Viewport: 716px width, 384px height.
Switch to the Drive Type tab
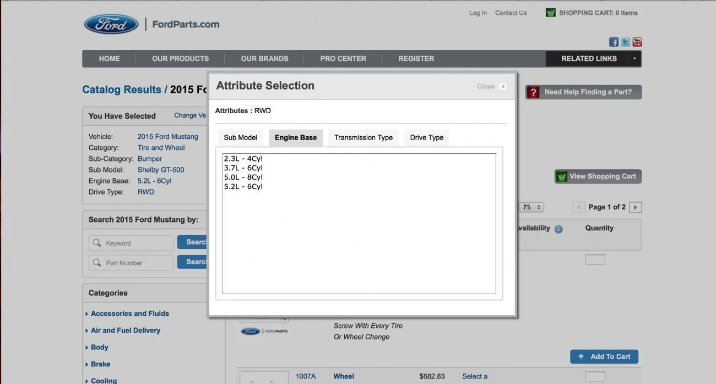pyautogui.click(x=427, y=137)
